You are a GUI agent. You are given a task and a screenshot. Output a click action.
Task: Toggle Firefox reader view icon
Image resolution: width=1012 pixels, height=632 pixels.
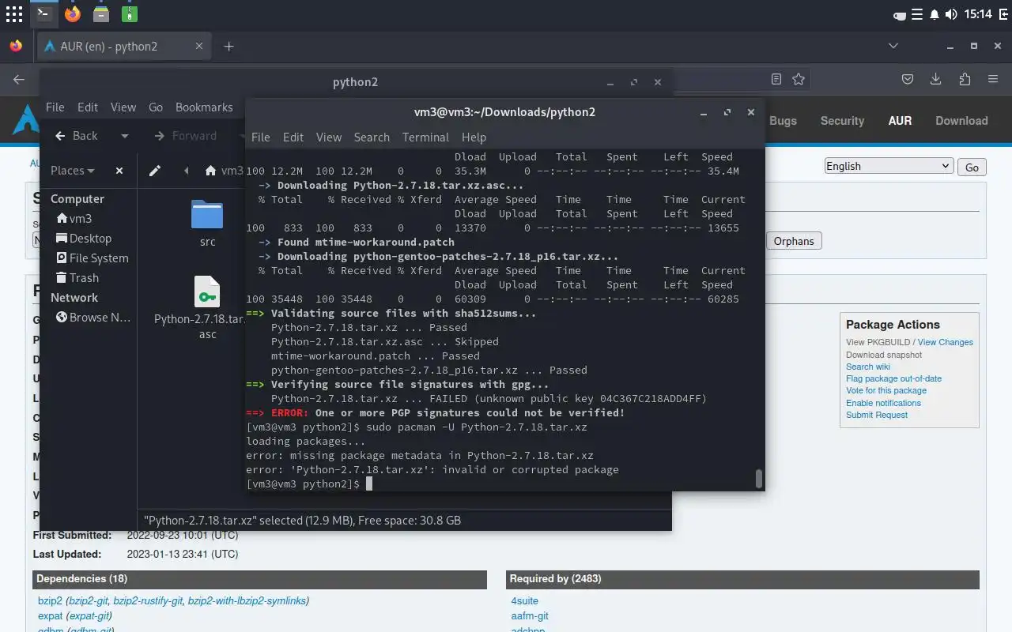point(776,79)
